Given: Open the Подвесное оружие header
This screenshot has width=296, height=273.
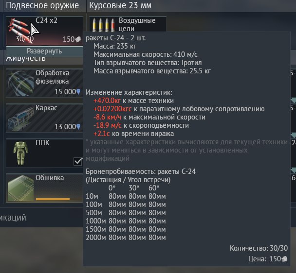Looking at the screenshot, I should pos(42,5).
